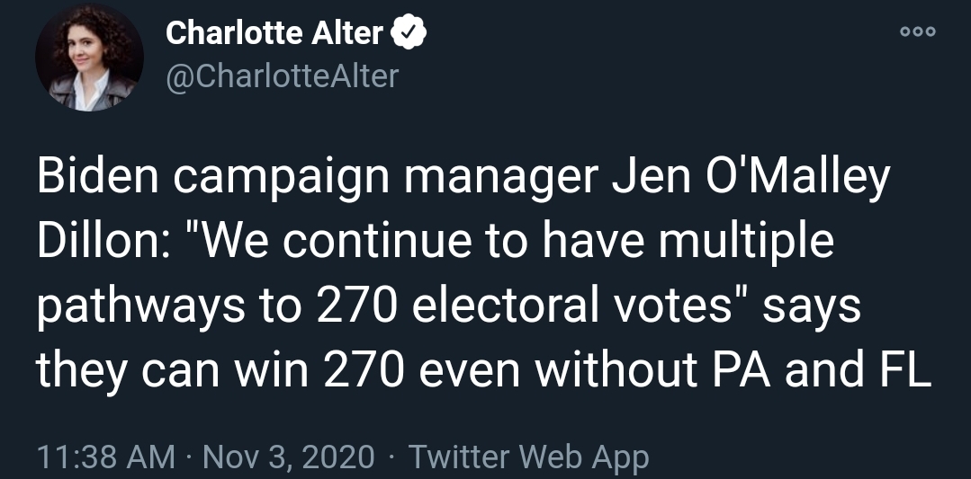Screen dimensions: 971x479
Task: Click the Nov 3, 2020 date
Action: [x=288, y=457]
